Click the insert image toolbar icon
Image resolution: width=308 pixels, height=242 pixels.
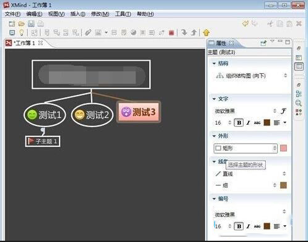(98, 33)
